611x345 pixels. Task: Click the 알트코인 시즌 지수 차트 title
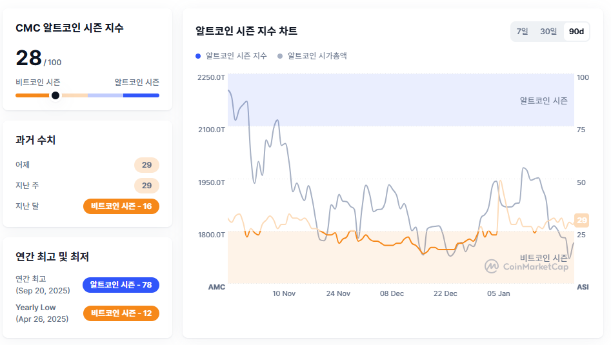(x=246, y=31)
